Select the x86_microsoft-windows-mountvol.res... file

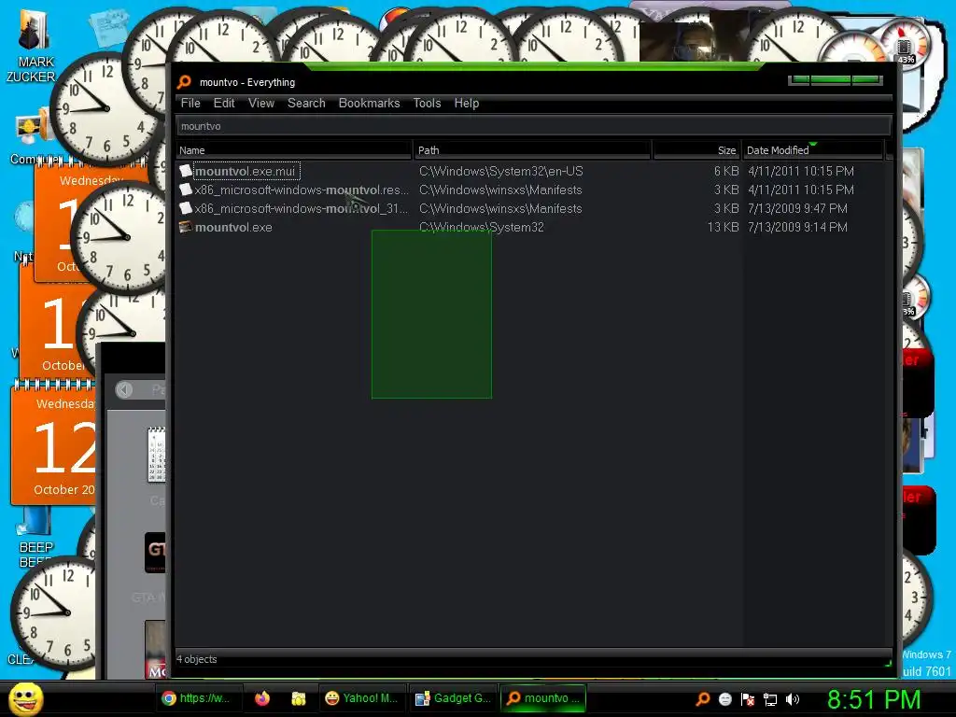click(302, 190)
